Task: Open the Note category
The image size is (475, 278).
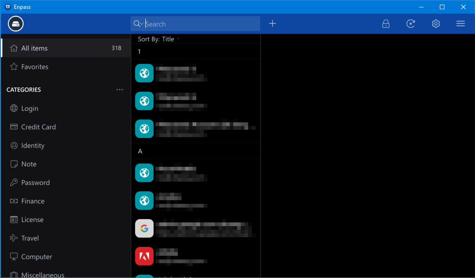Action: (29, 164)
